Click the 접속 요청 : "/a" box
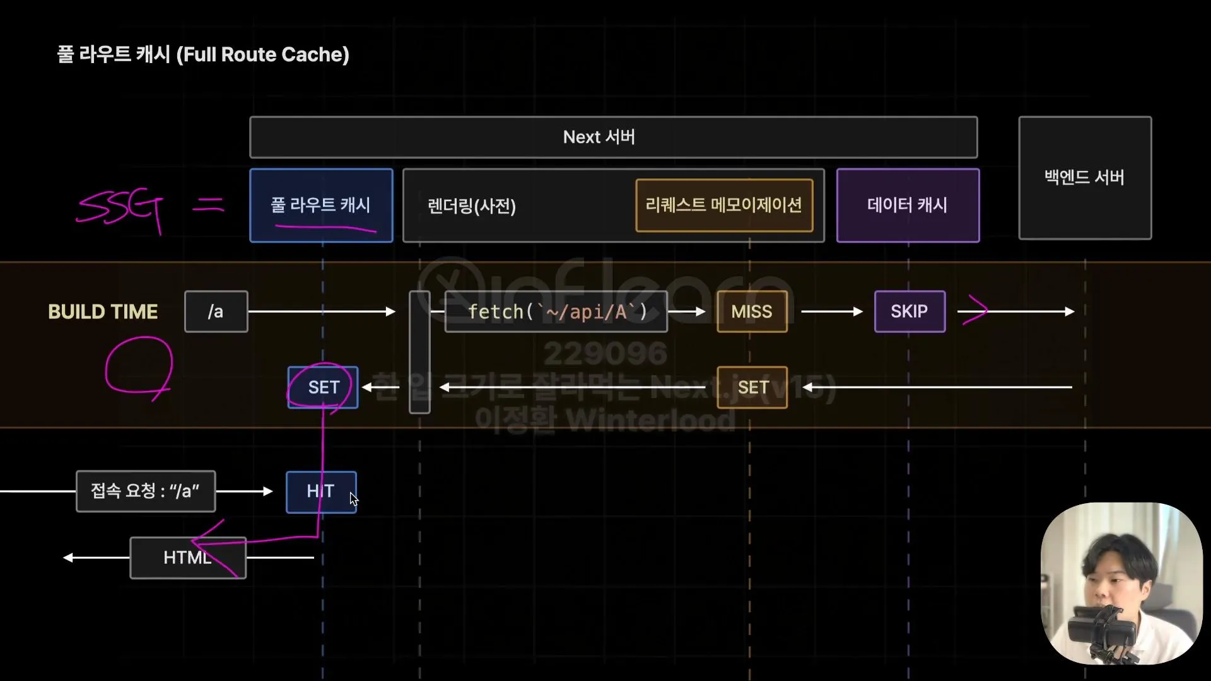1211x681 pixels. point(146,491)
